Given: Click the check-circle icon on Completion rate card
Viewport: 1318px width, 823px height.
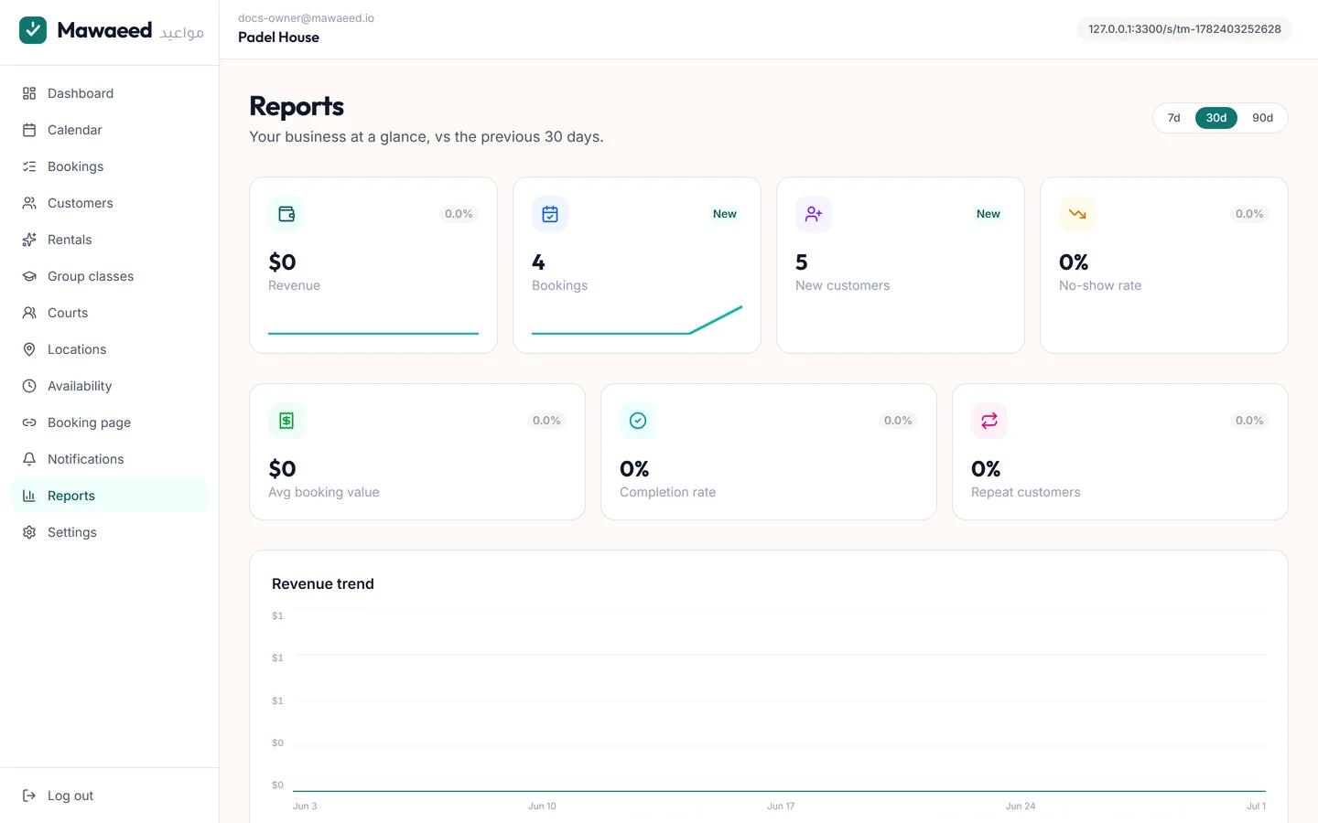Looking at the screenshot, I should click(638, 421).
